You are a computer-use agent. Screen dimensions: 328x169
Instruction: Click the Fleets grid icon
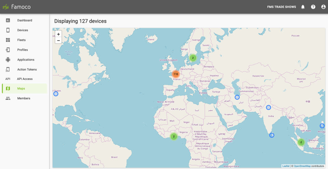[x=8, y=40]
